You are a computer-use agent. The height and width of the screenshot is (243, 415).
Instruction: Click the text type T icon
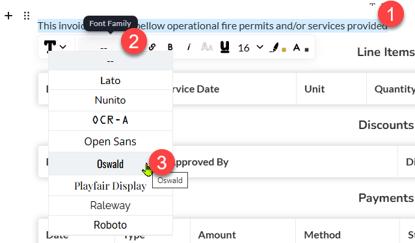[x=50, y=46]
